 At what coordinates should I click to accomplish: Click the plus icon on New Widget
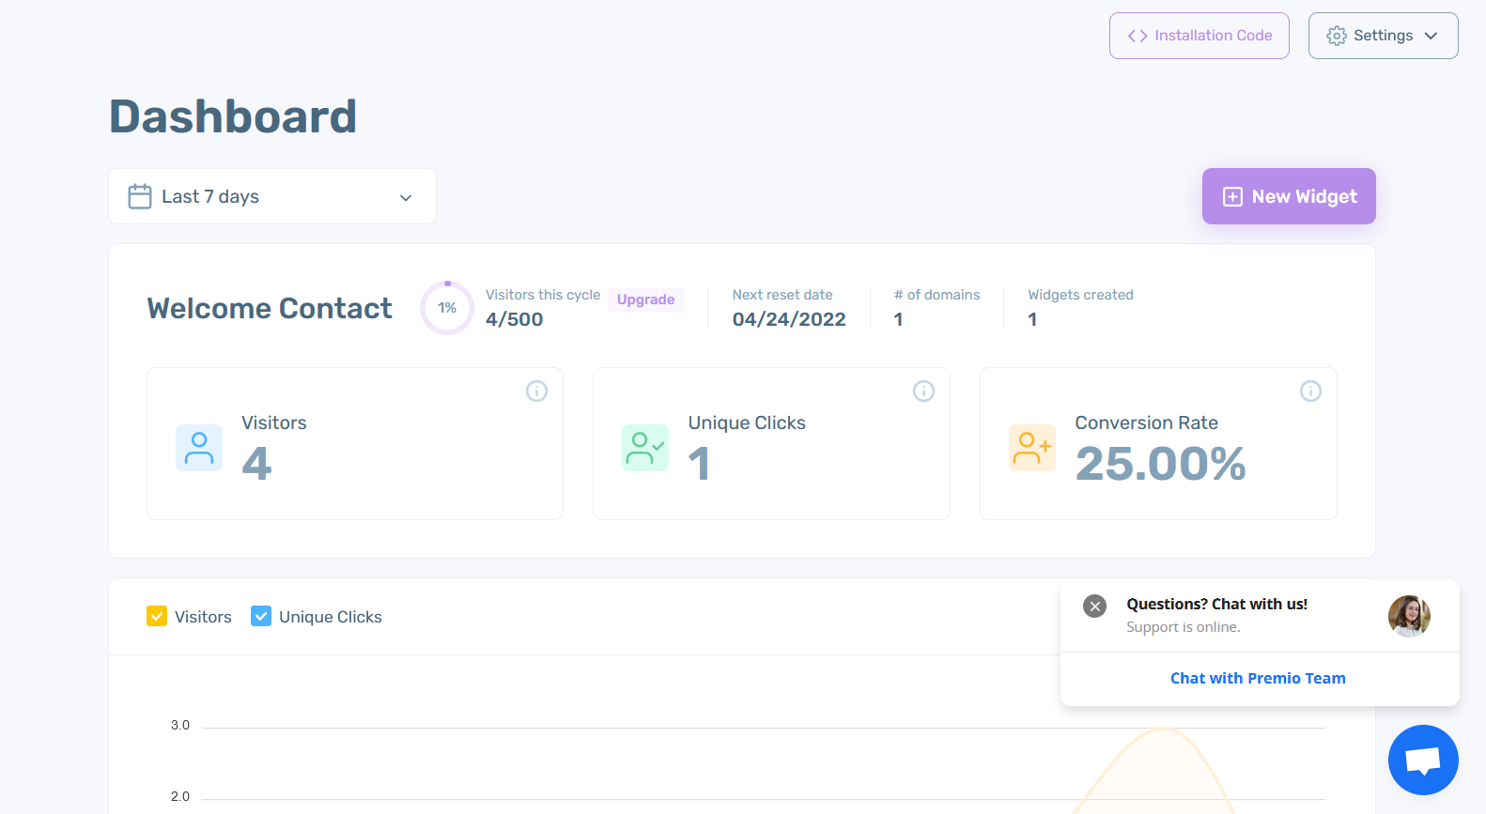coord(1232,196)
